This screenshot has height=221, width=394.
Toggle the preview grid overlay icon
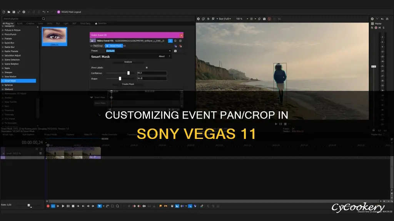coord(251,19)
